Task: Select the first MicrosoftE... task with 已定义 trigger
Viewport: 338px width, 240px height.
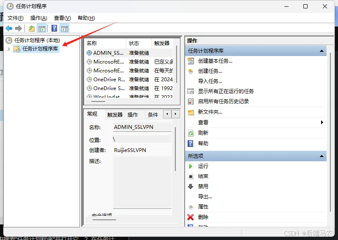Action: (129, 62)
